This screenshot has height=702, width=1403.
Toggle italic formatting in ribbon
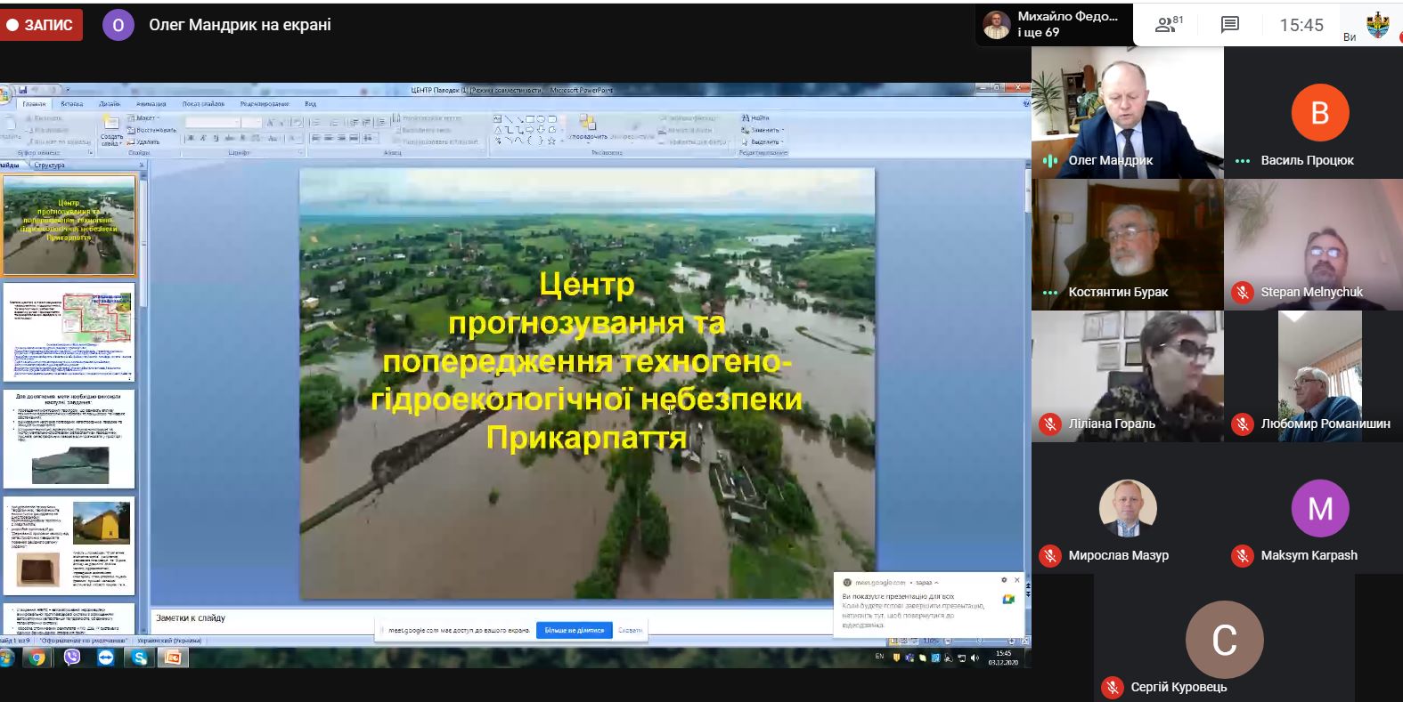pos(203,138)
